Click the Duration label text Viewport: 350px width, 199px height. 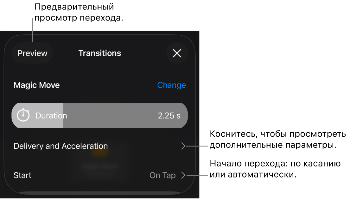point(51,116)
